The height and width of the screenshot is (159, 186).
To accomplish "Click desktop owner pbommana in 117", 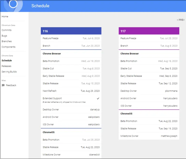I will pyautogui.click(x=171, y=91).
